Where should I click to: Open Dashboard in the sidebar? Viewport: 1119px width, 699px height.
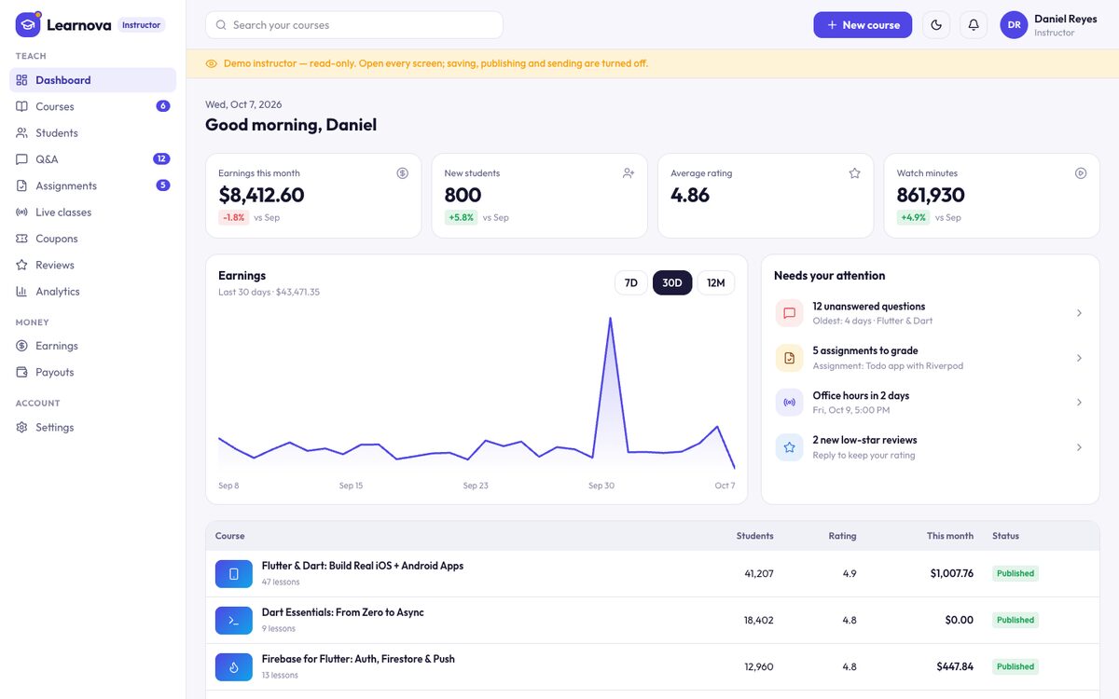pos(92,80)
